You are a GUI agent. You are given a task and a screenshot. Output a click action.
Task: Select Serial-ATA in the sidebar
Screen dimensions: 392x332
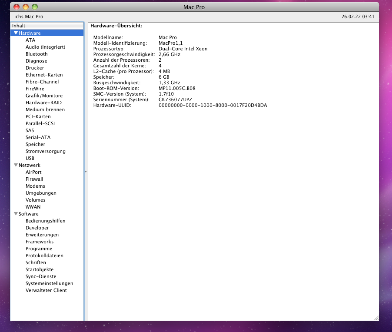[38, 137]
